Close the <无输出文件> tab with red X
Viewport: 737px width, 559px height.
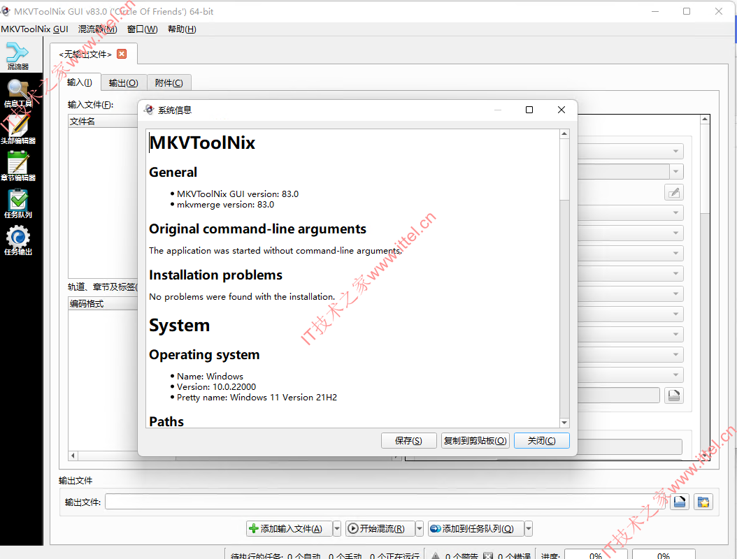[x=122, y=54]
